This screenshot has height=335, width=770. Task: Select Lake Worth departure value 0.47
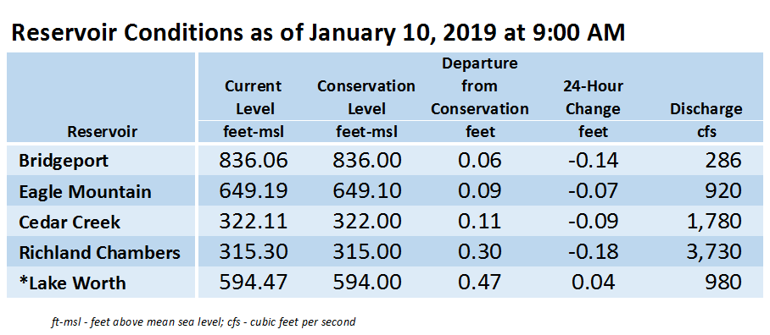480,282
